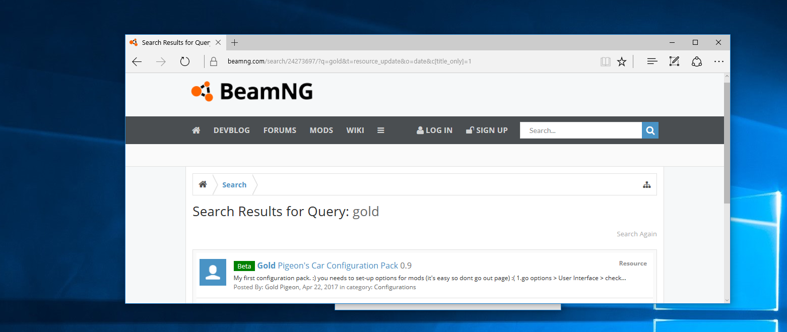
Task: Click the Search Again link
Action: point(637,234)
